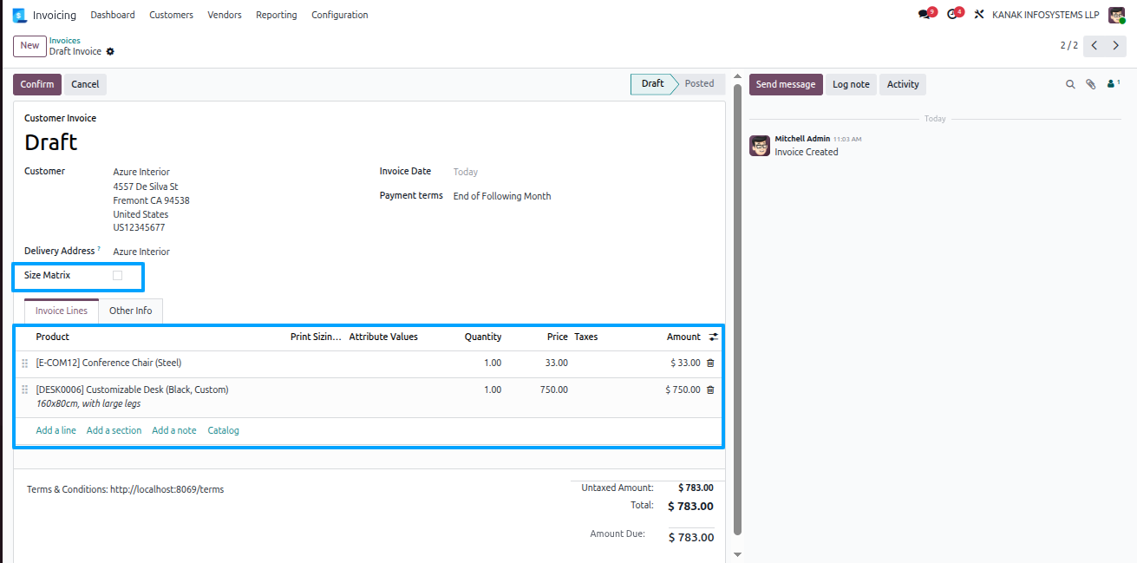Click the [E-COM12] Conference Chair (Steel) product cell
1137x563 pixels.
coord(108,363)
